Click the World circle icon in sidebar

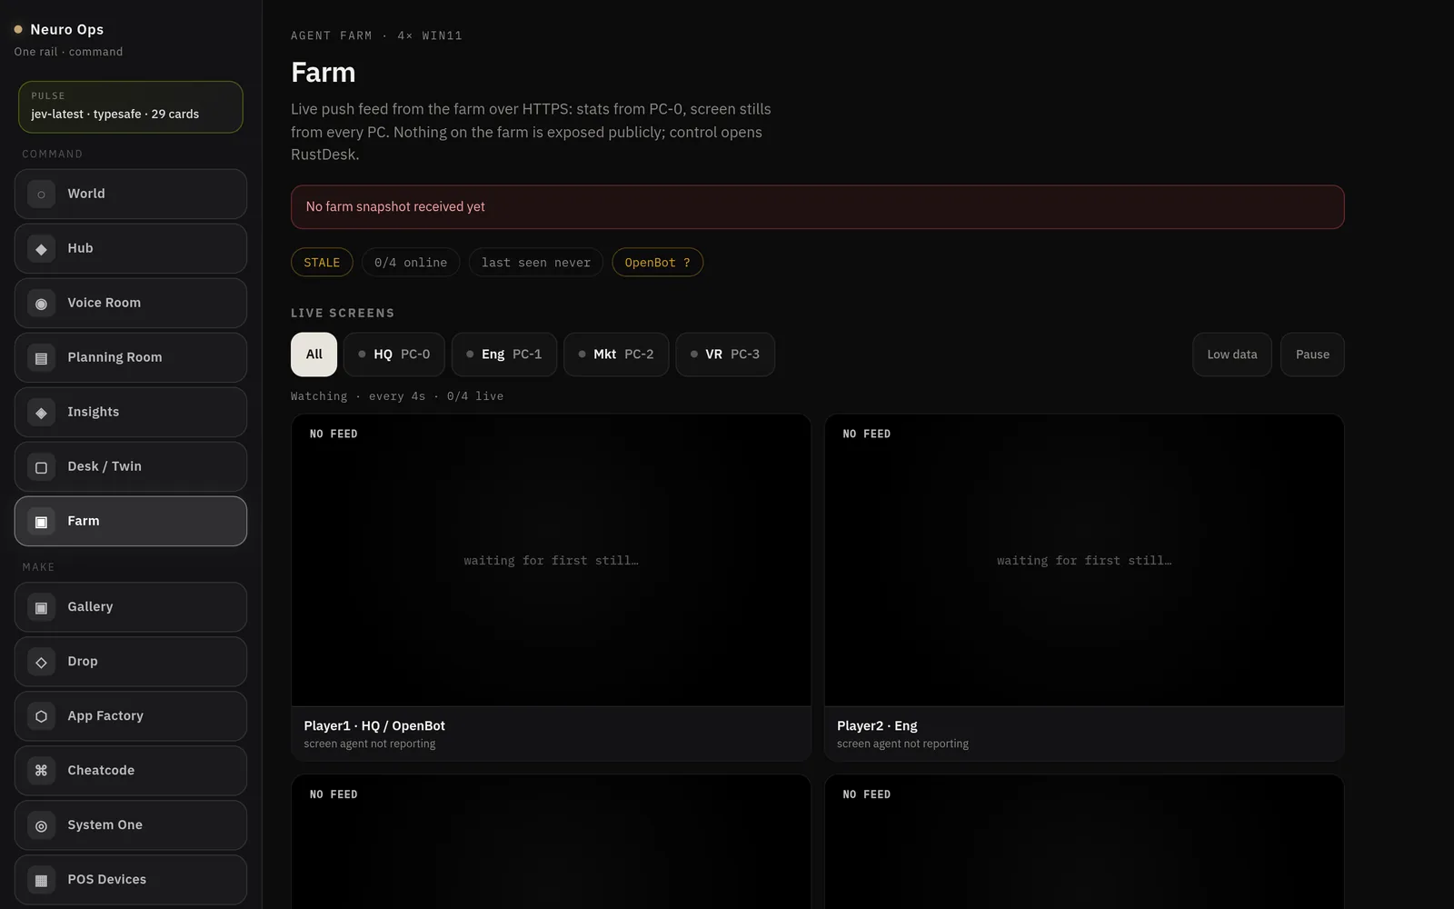[41, 194]
